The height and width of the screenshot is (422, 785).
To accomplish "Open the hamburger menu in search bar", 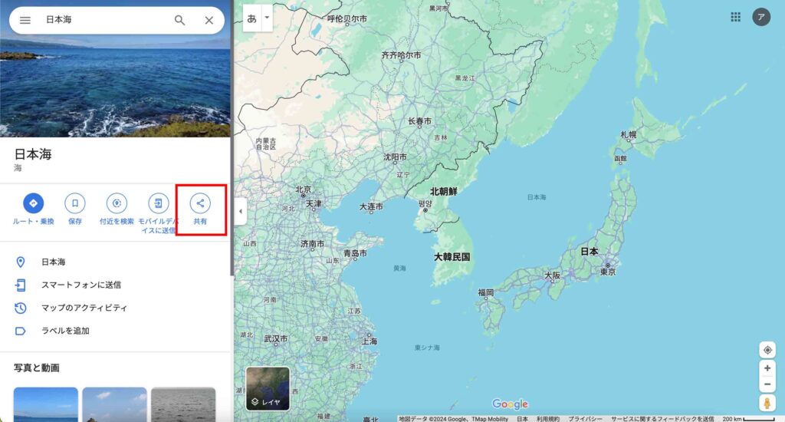I will point(25,20).
